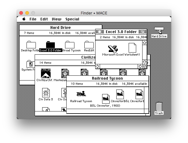Screen dimensions: 188x143
Task: Select the Desktop Folder icon
Action: [31, 44]
